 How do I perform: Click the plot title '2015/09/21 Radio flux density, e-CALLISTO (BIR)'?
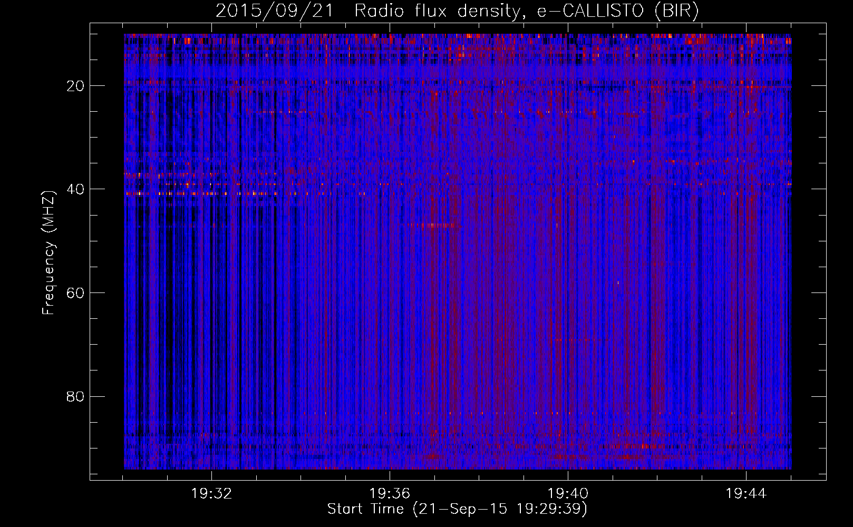coord(457,11)
